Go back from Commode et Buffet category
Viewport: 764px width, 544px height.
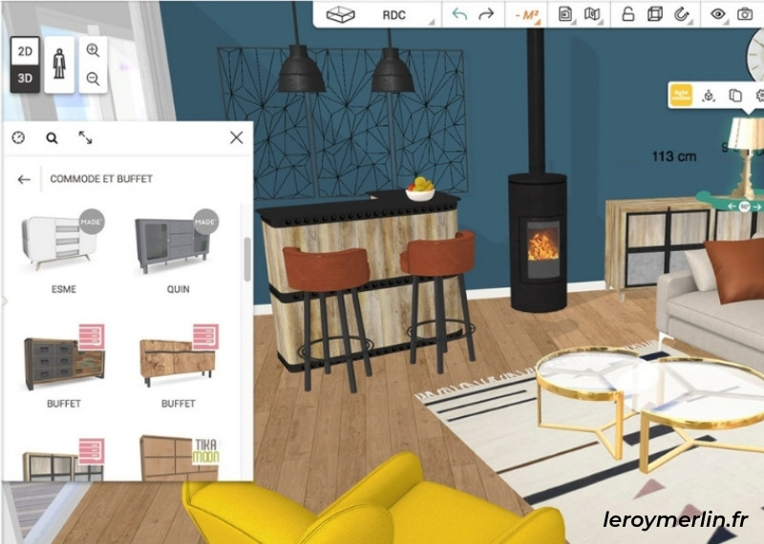point(24,179)
